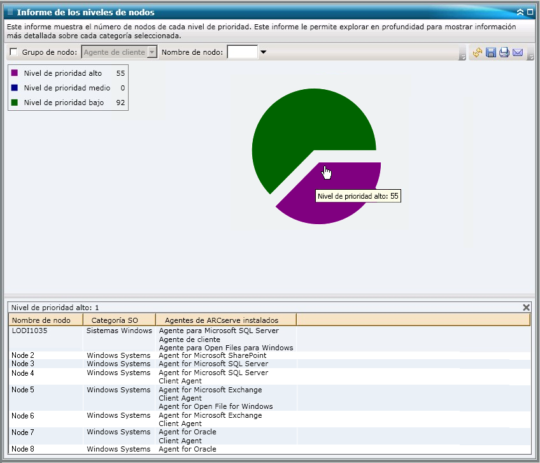The width and height of the screenshot is (540, 463).
Task: Select the LODI1035 node row
Action: [29, 331]
